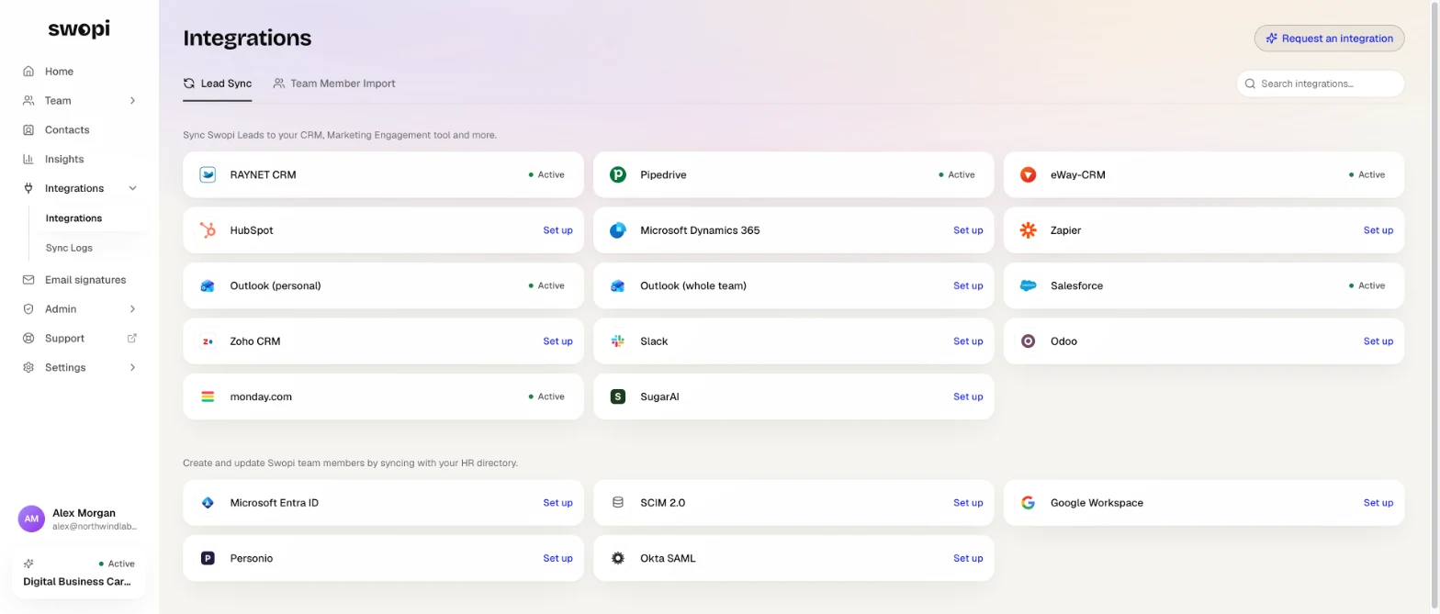
Task: Click the Slack logo icon
Action: [618, 341]
